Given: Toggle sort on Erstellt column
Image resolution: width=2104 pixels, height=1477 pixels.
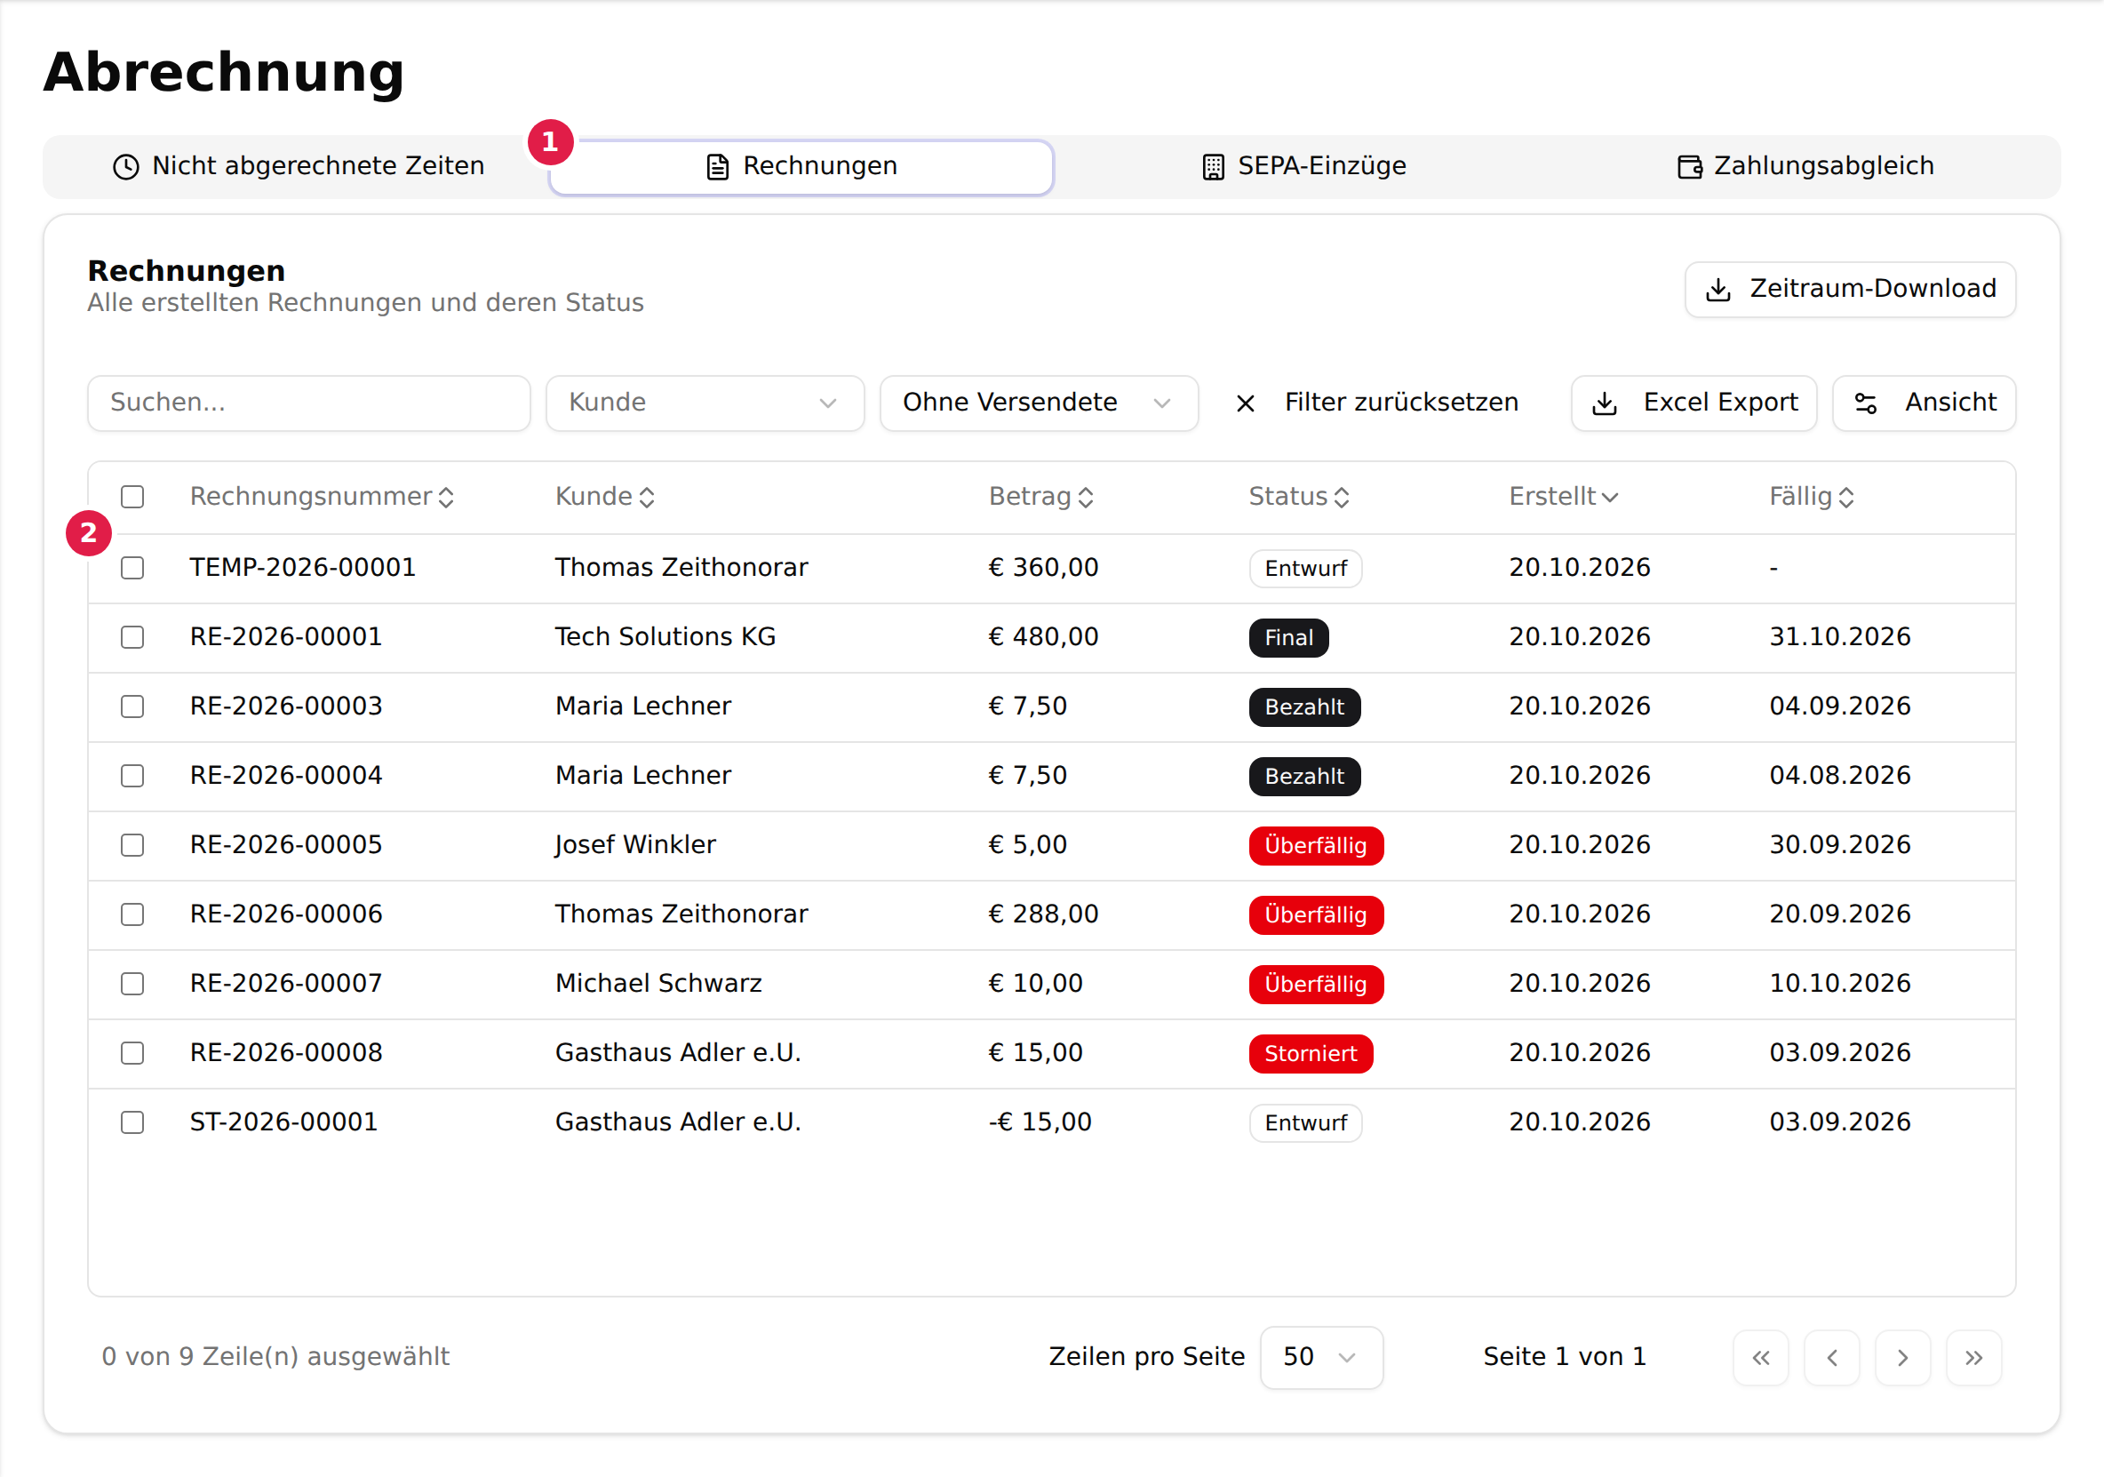Looking at the screenshot, I should (x=1563, y=497).
